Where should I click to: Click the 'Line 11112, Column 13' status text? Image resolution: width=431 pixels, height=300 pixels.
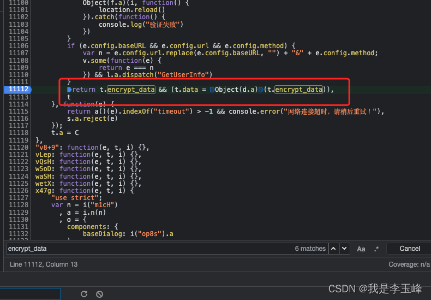44,264
